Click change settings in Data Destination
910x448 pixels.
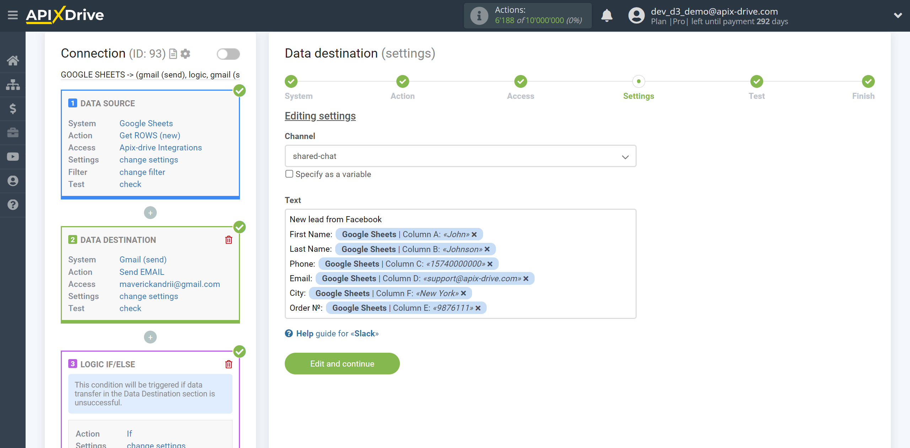149,296
